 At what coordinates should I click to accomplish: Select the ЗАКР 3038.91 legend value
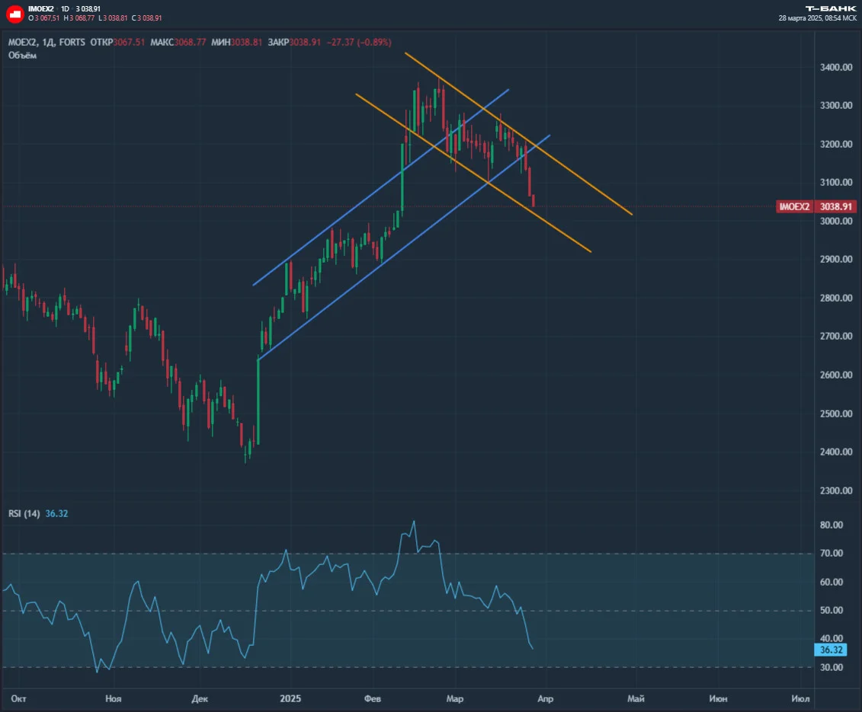pyautogui.click(x=294, y=43)
